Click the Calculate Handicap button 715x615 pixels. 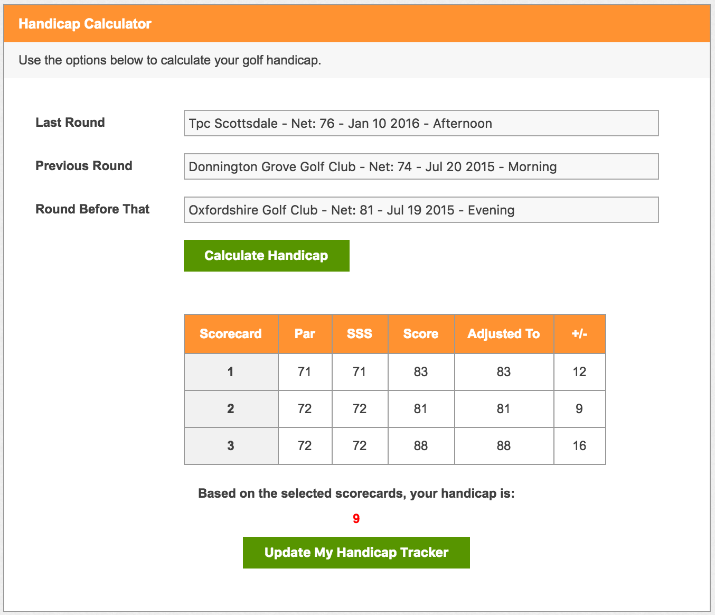[x=266, y=256]
